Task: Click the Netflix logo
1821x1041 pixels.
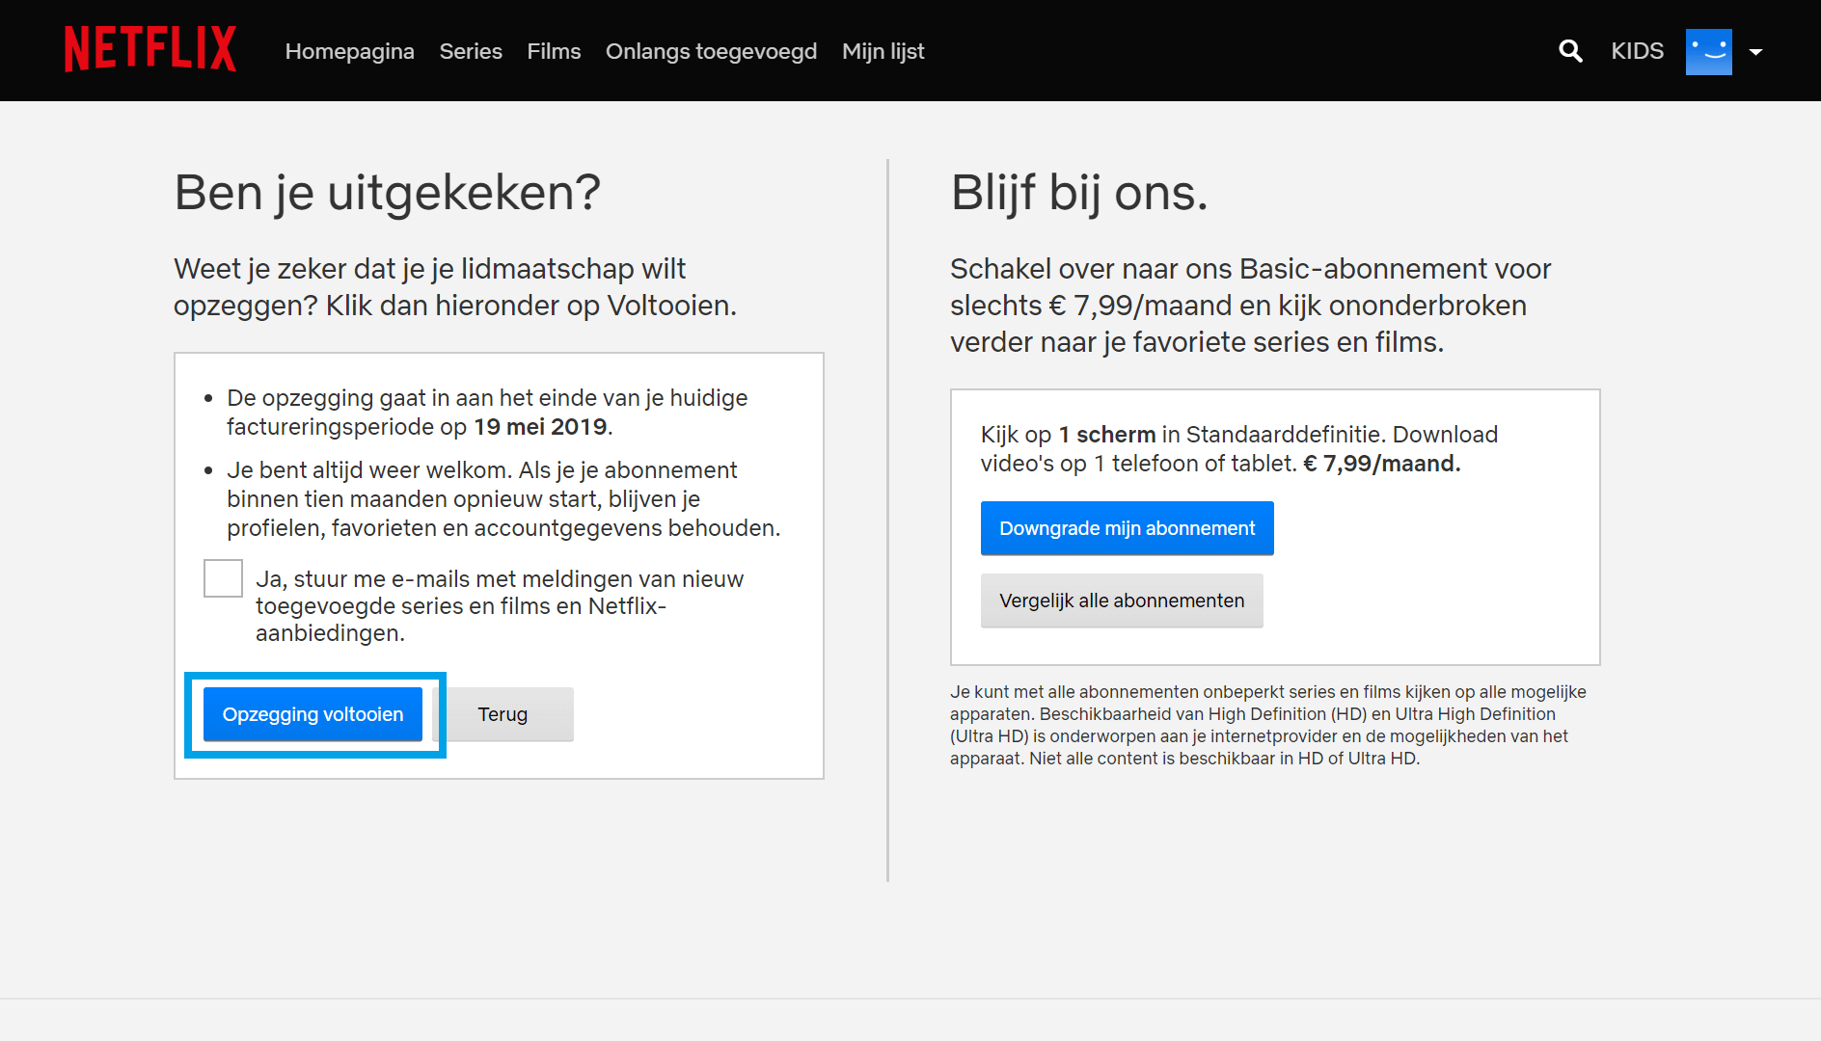Action: [149, 48]
